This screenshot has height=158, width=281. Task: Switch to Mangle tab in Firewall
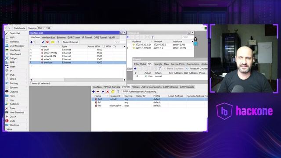[158, 64]
